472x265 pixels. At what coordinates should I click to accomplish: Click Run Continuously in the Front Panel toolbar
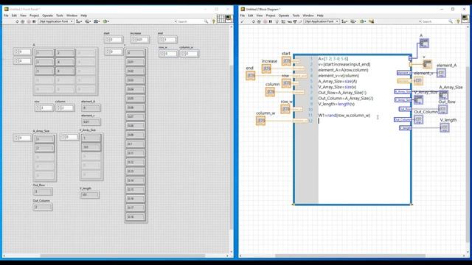pos(23,21)
